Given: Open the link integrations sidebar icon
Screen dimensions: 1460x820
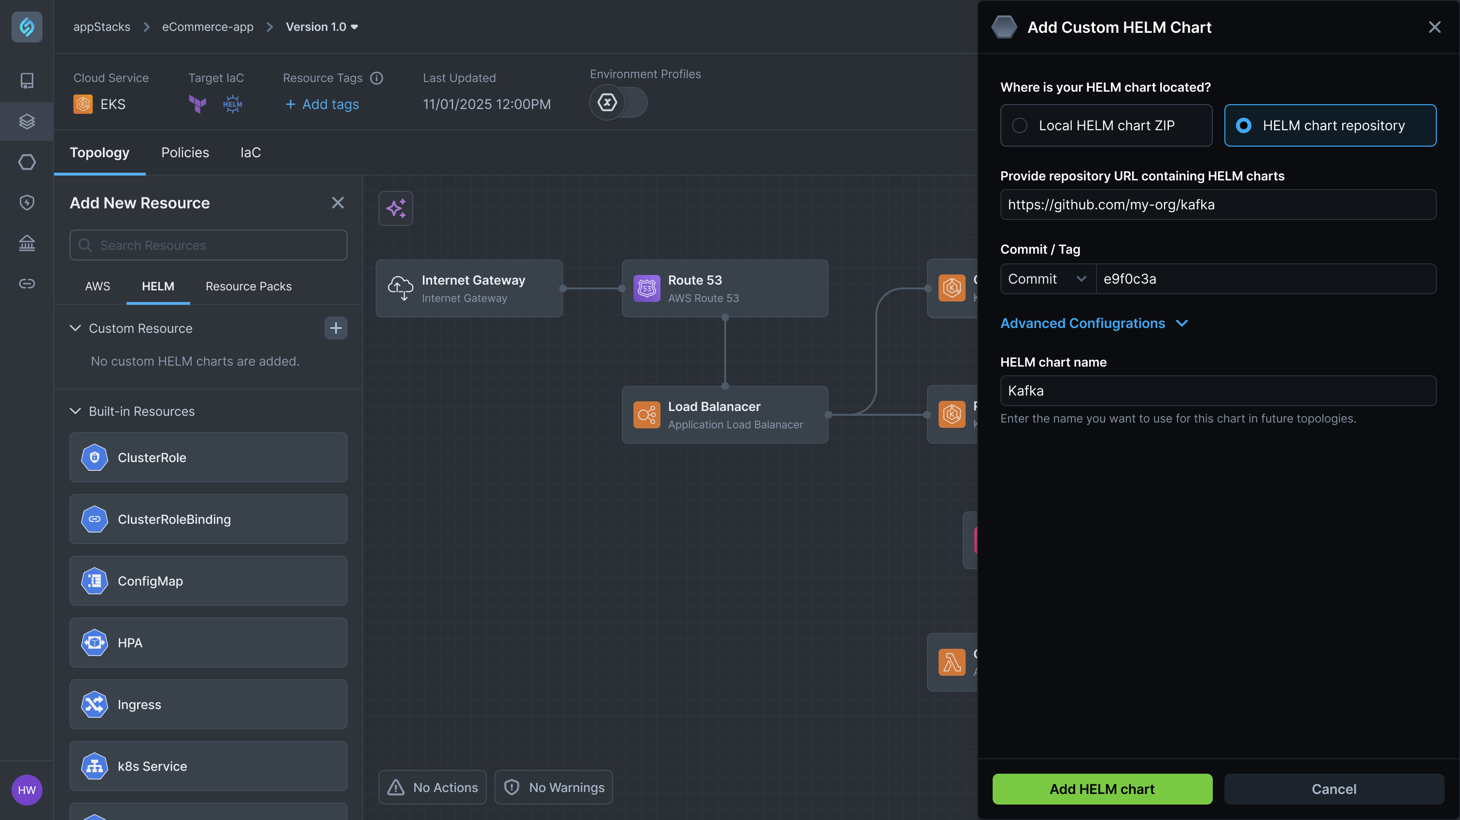Looking at the screenshot, I should tap(27, 283).
